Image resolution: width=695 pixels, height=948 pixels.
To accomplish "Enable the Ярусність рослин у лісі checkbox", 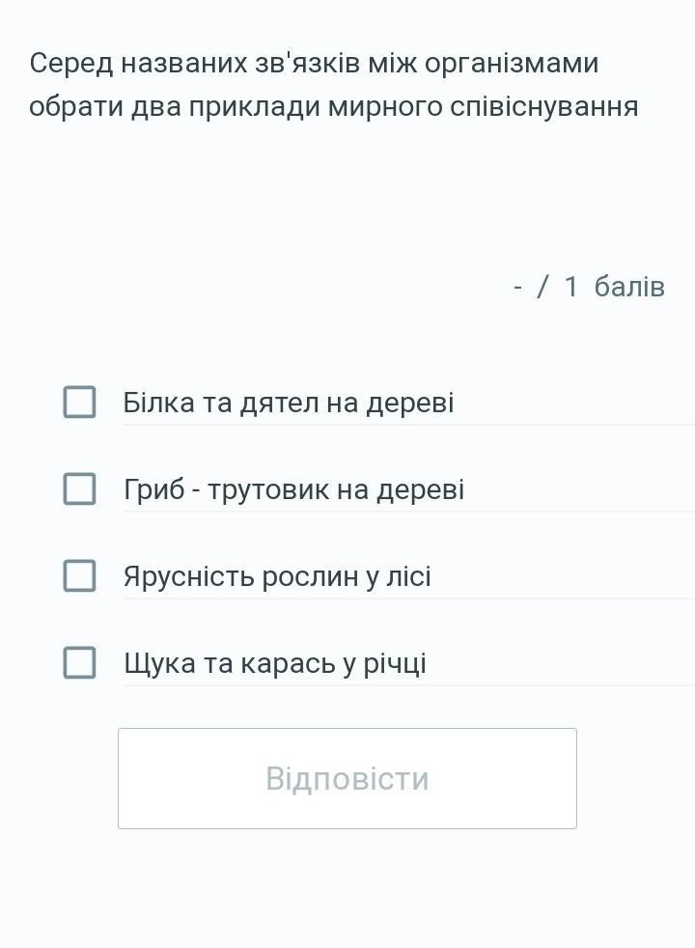I will pos(79,575).
